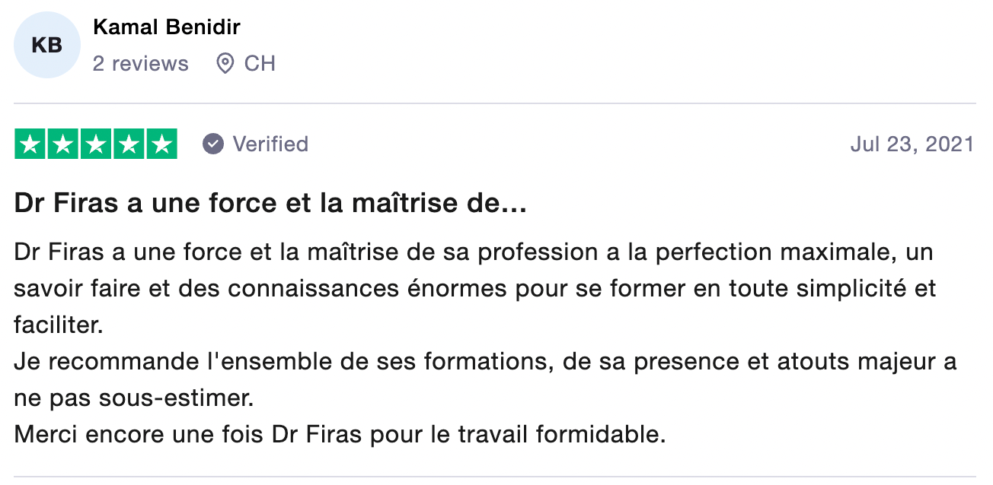The image size is (993, 485).
Task: Click the single-word line 'faciliter.'
Action: (58, 325)
